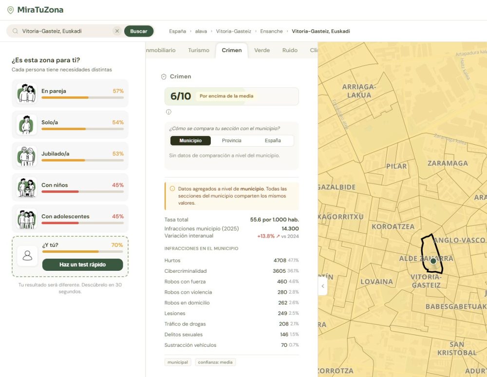Click the Jubilado/a illustration icon
Image resolution: width=487 pixels, height=377 pixels.
[x=26, y=156]
